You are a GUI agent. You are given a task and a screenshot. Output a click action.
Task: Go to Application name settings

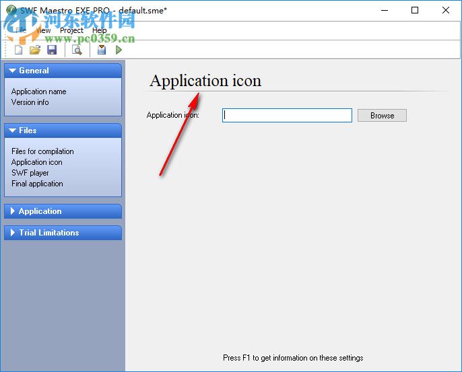coord(38,91)
